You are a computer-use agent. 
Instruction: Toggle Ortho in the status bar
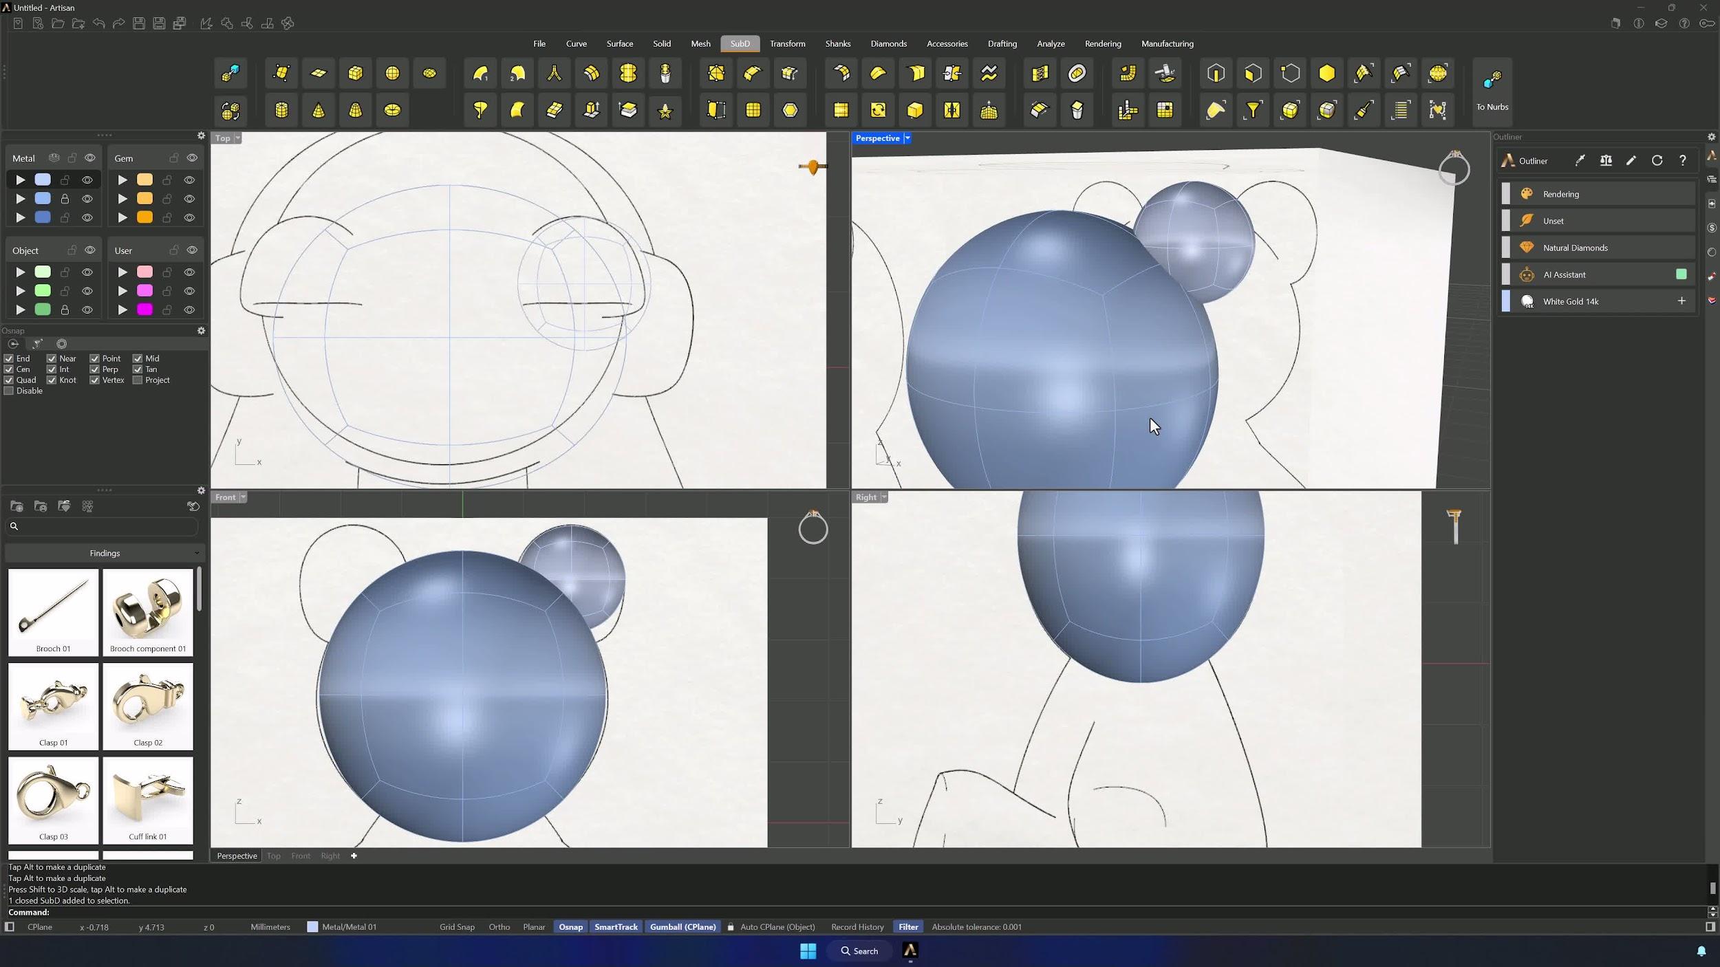click(x=499, y=926)
